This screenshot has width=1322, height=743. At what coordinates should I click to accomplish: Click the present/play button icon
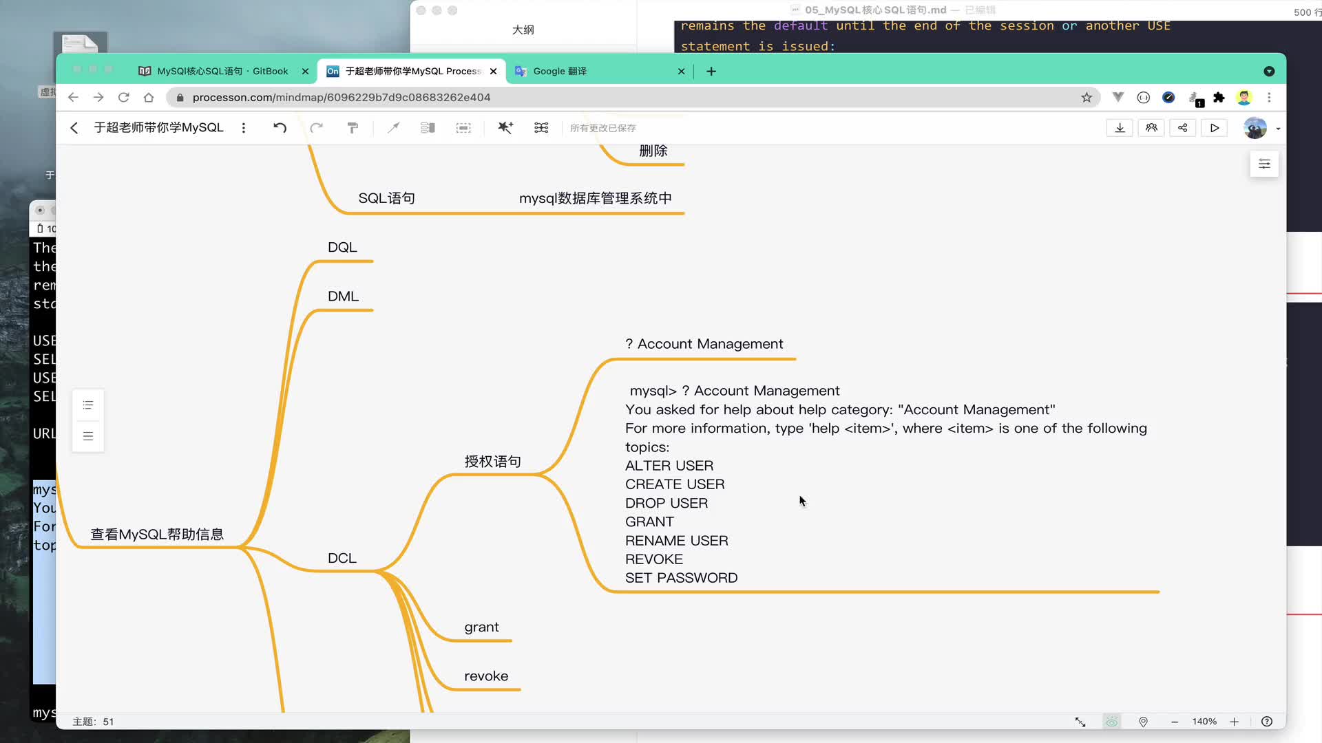(1215, 128)
